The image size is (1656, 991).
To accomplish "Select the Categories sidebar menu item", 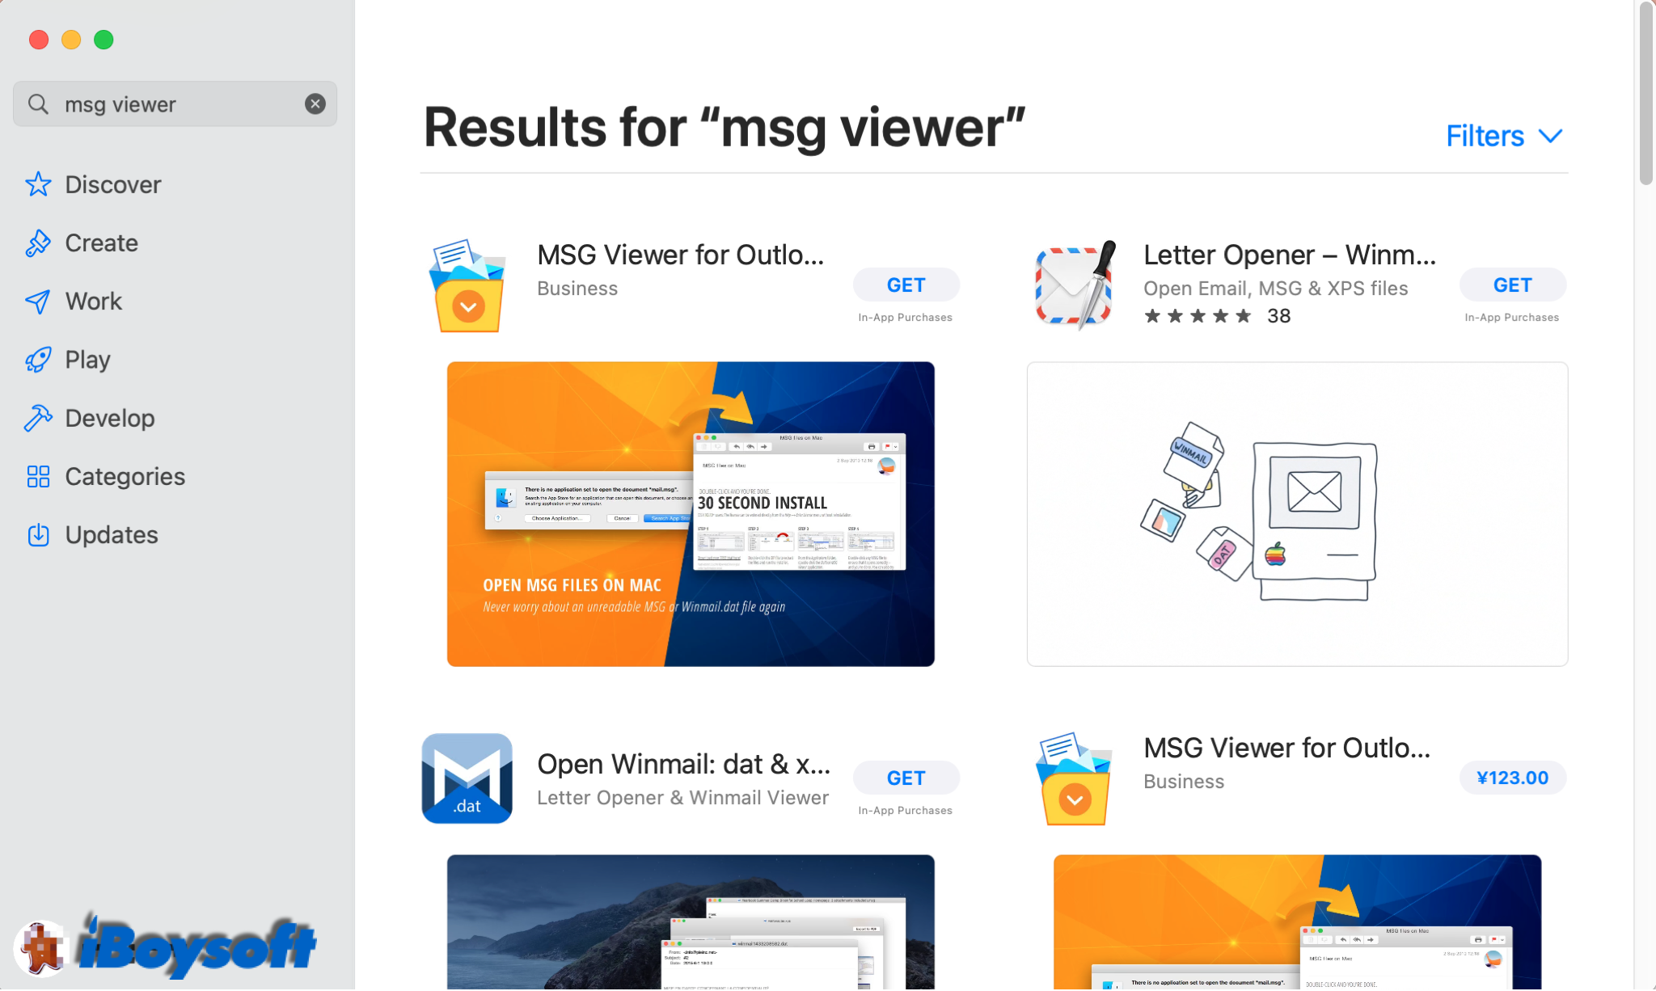I will tap(125, 475).
